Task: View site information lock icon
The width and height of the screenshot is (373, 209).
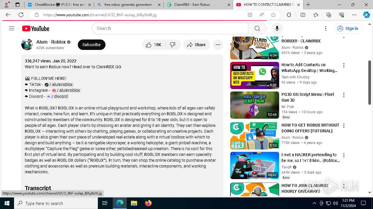Action: click(x=36, y=15)
